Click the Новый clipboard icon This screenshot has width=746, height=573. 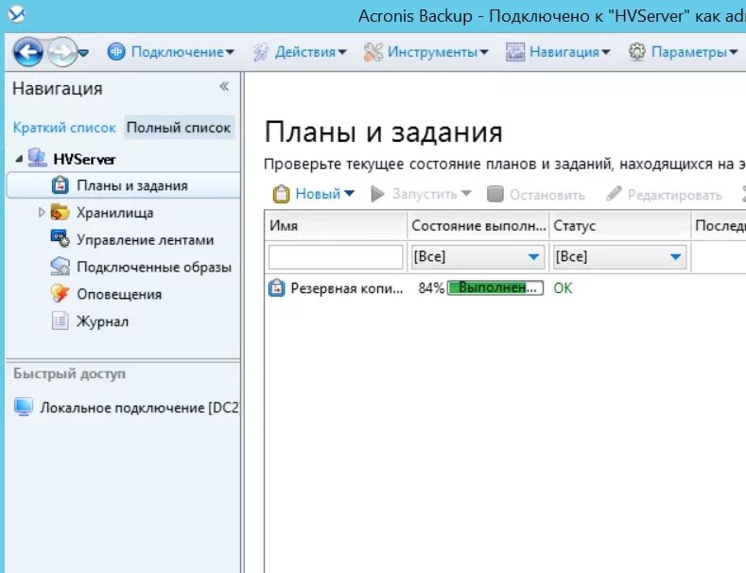[x=281, y=194]
